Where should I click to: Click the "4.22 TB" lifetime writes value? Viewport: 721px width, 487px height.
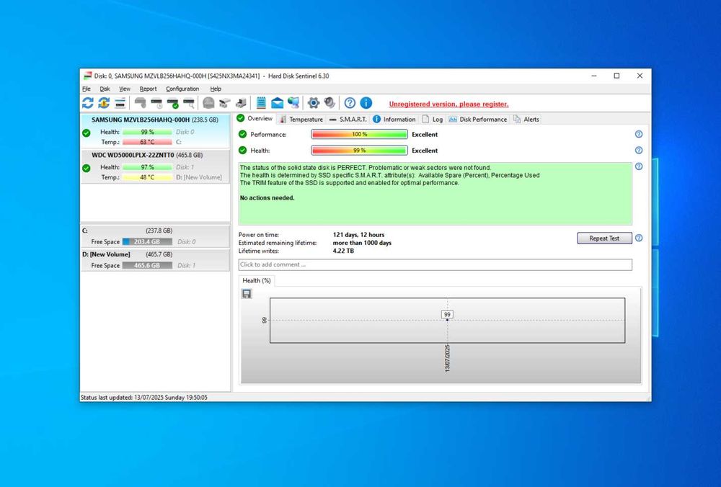click(343, 251)
